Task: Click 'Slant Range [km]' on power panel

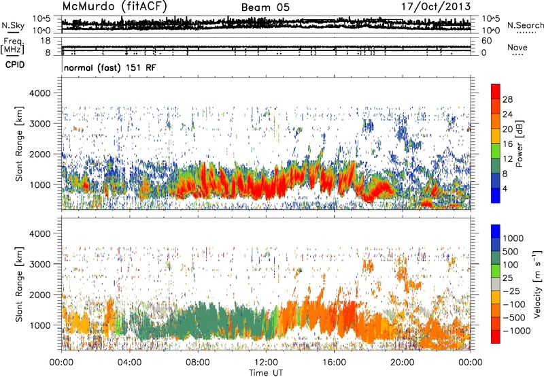Action: click(19, 144)
